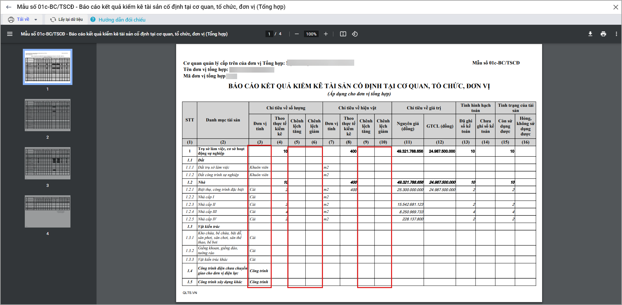Print the PDF document
622x305 pixels.
(x=603, y=34)
